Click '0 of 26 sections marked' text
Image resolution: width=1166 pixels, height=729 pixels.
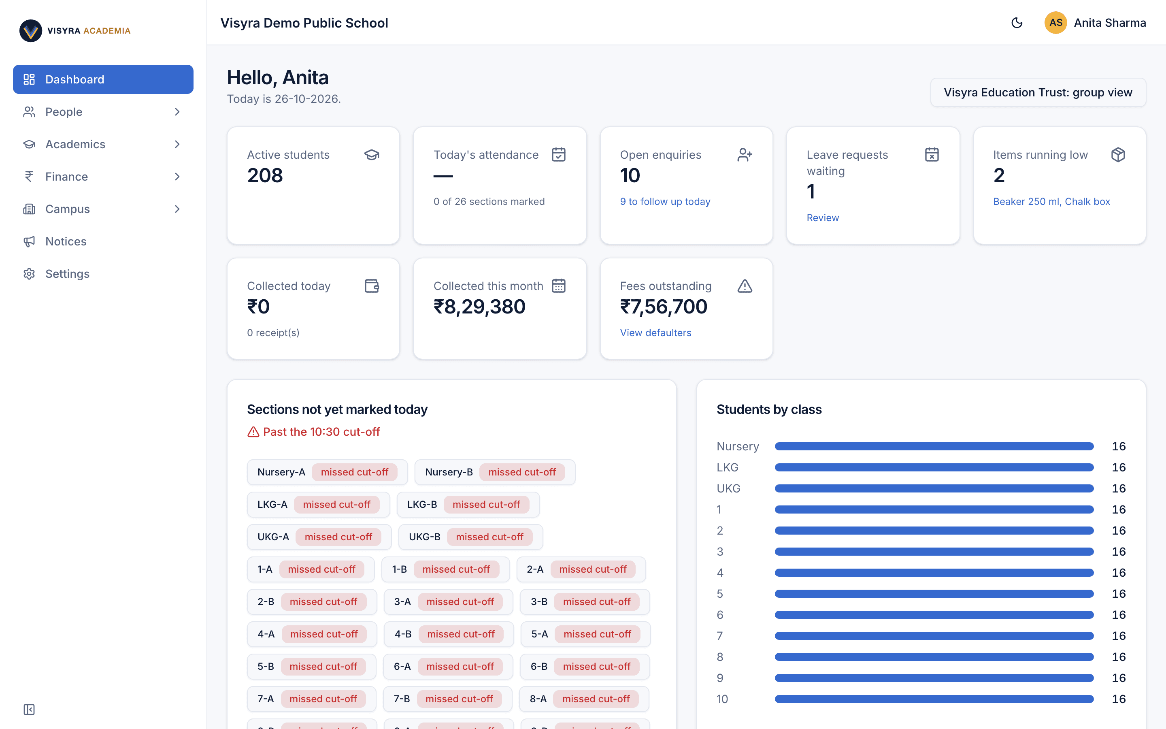coord(489,202)
